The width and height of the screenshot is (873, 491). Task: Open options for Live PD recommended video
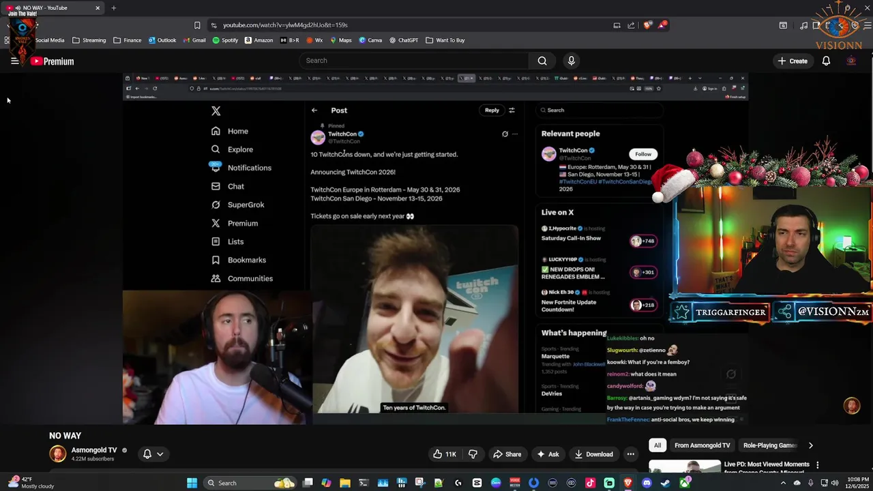817,465
